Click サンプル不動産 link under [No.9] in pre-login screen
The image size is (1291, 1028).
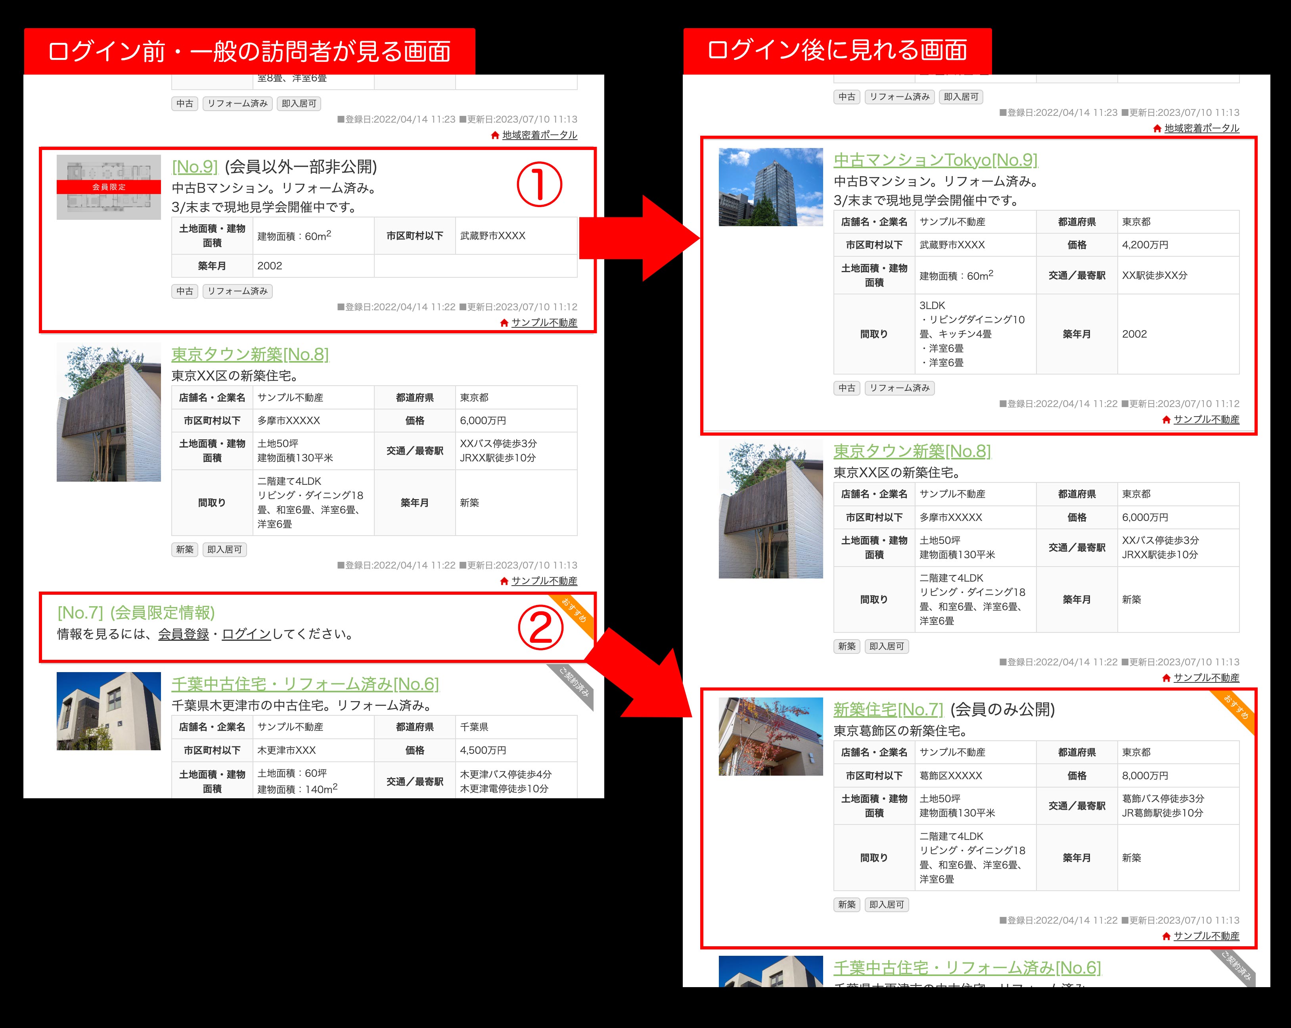544,322
